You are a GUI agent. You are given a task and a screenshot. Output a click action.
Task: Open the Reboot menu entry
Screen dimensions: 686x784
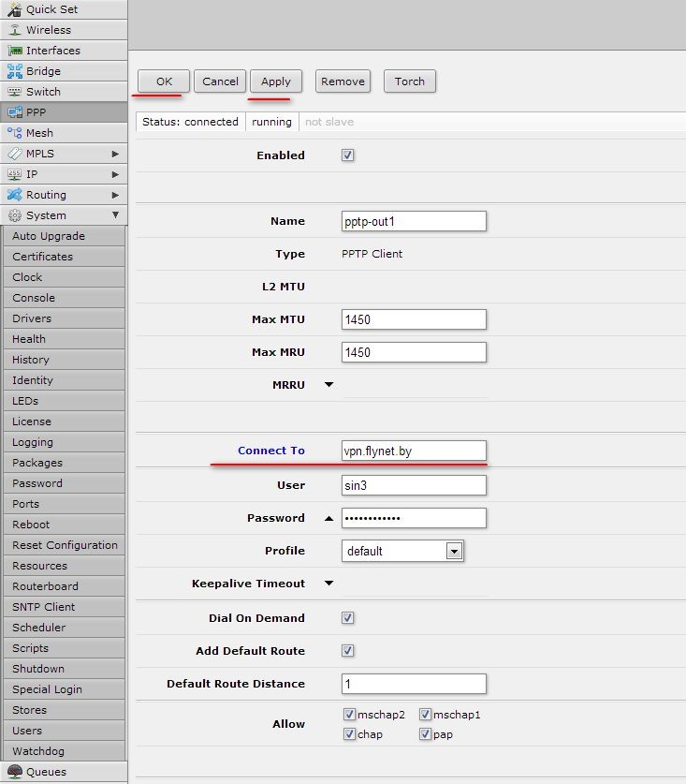tap(64, 525)
